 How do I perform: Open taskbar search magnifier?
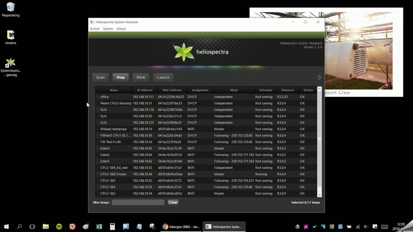coord(19,227)
